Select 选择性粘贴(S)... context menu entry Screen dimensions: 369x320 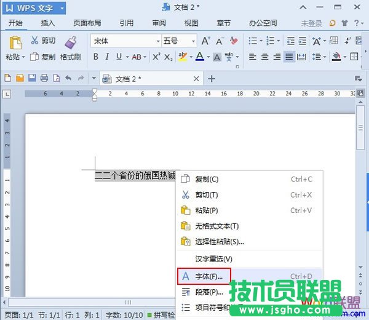point(250,242)
